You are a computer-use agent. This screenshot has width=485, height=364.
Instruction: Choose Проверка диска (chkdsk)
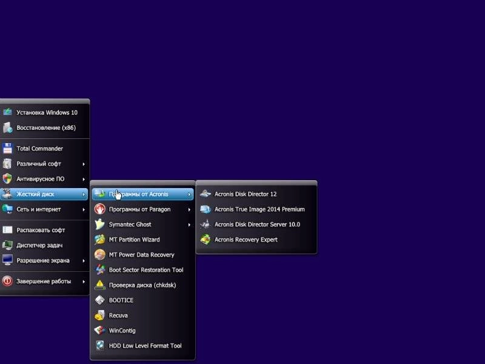point(142,285)
